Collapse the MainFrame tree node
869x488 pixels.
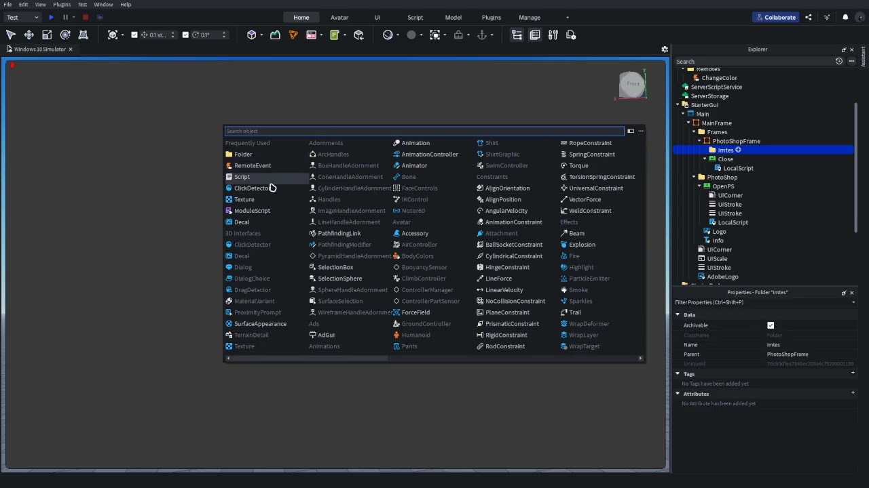pyautogui.click(x=688, y=123)
